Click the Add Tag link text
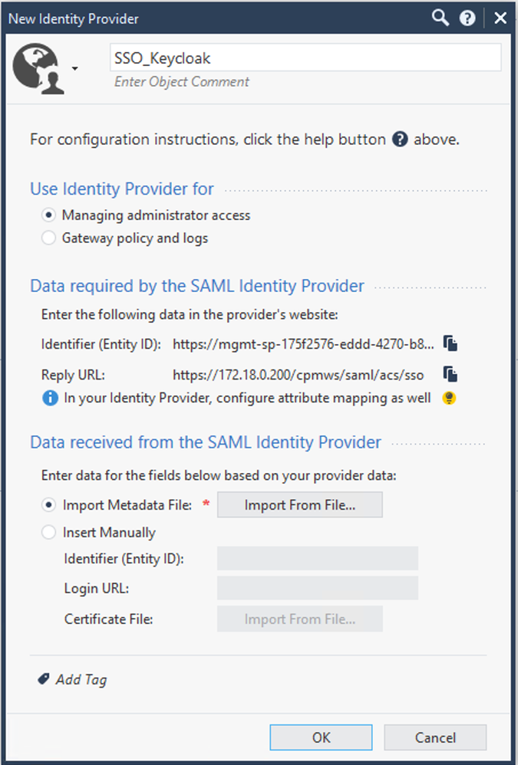Screen dimensions: 518x765 coord(81,680)
